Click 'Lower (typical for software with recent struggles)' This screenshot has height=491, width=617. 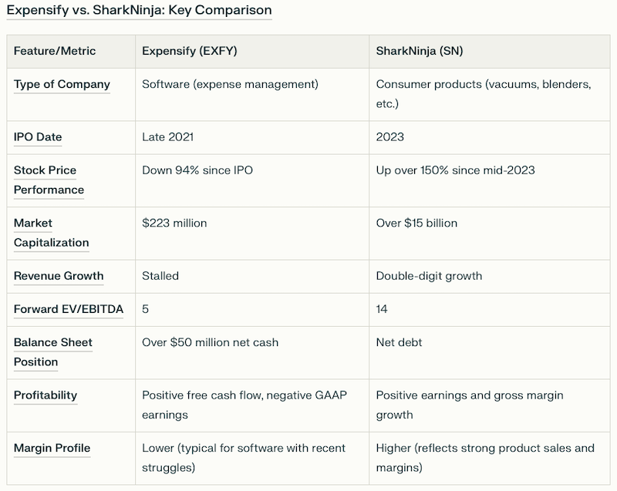[x=244, y=458]
